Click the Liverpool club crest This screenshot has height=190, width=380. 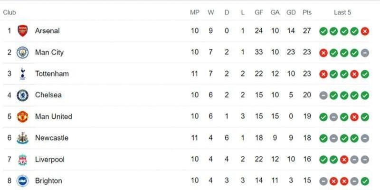(x=22, y=160)
